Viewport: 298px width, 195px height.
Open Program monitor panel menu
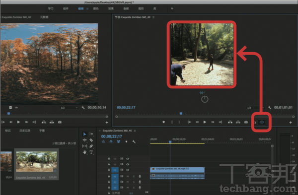coord(153,17)
